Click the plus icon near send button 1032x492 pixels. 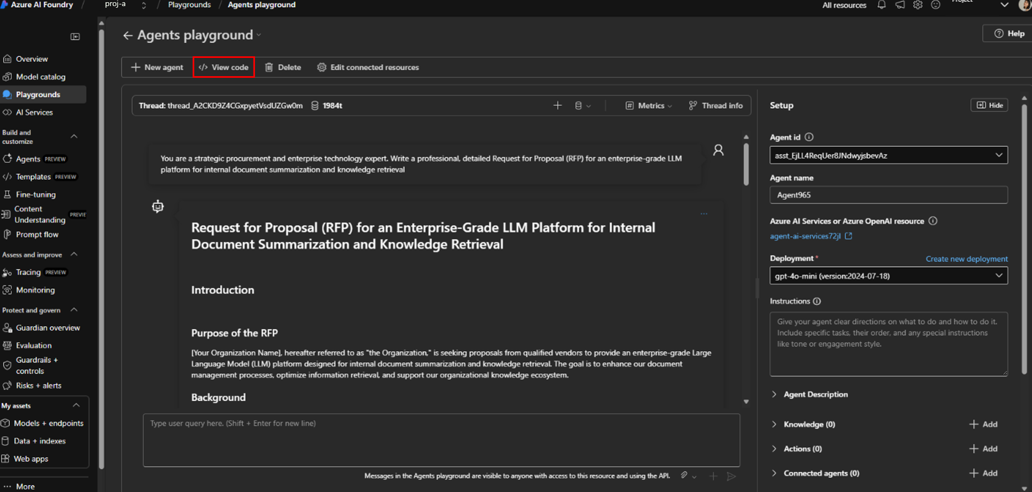[x=713, y=476]
